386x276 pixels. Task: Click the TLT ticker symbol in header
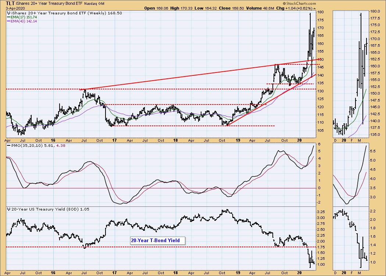[x=10, y=3]
